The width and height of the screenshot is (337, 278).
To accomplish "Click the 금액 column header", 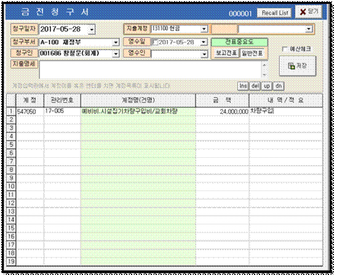I will (222, 100).
